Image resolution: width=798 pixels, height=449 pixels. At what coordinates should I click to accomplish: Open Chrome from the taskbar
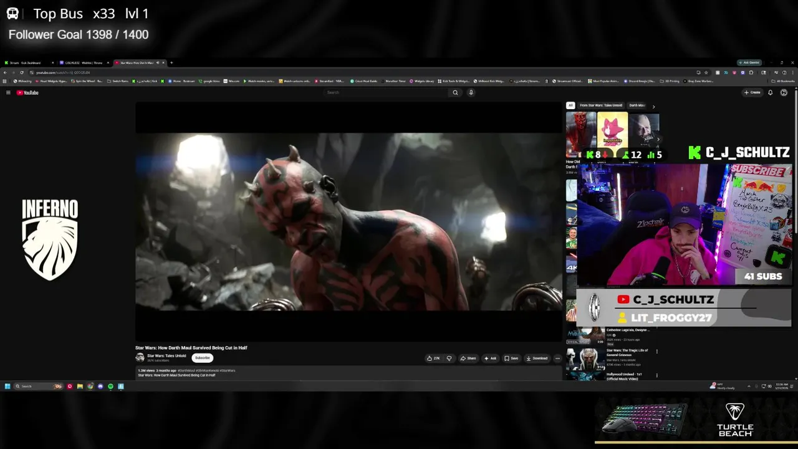pyautogui.click(x=90, y=386)
